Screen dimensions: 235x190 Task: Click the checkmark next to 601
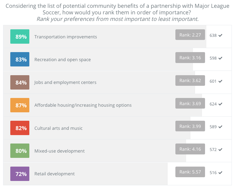pyautogui.click(x=220, y=81)
